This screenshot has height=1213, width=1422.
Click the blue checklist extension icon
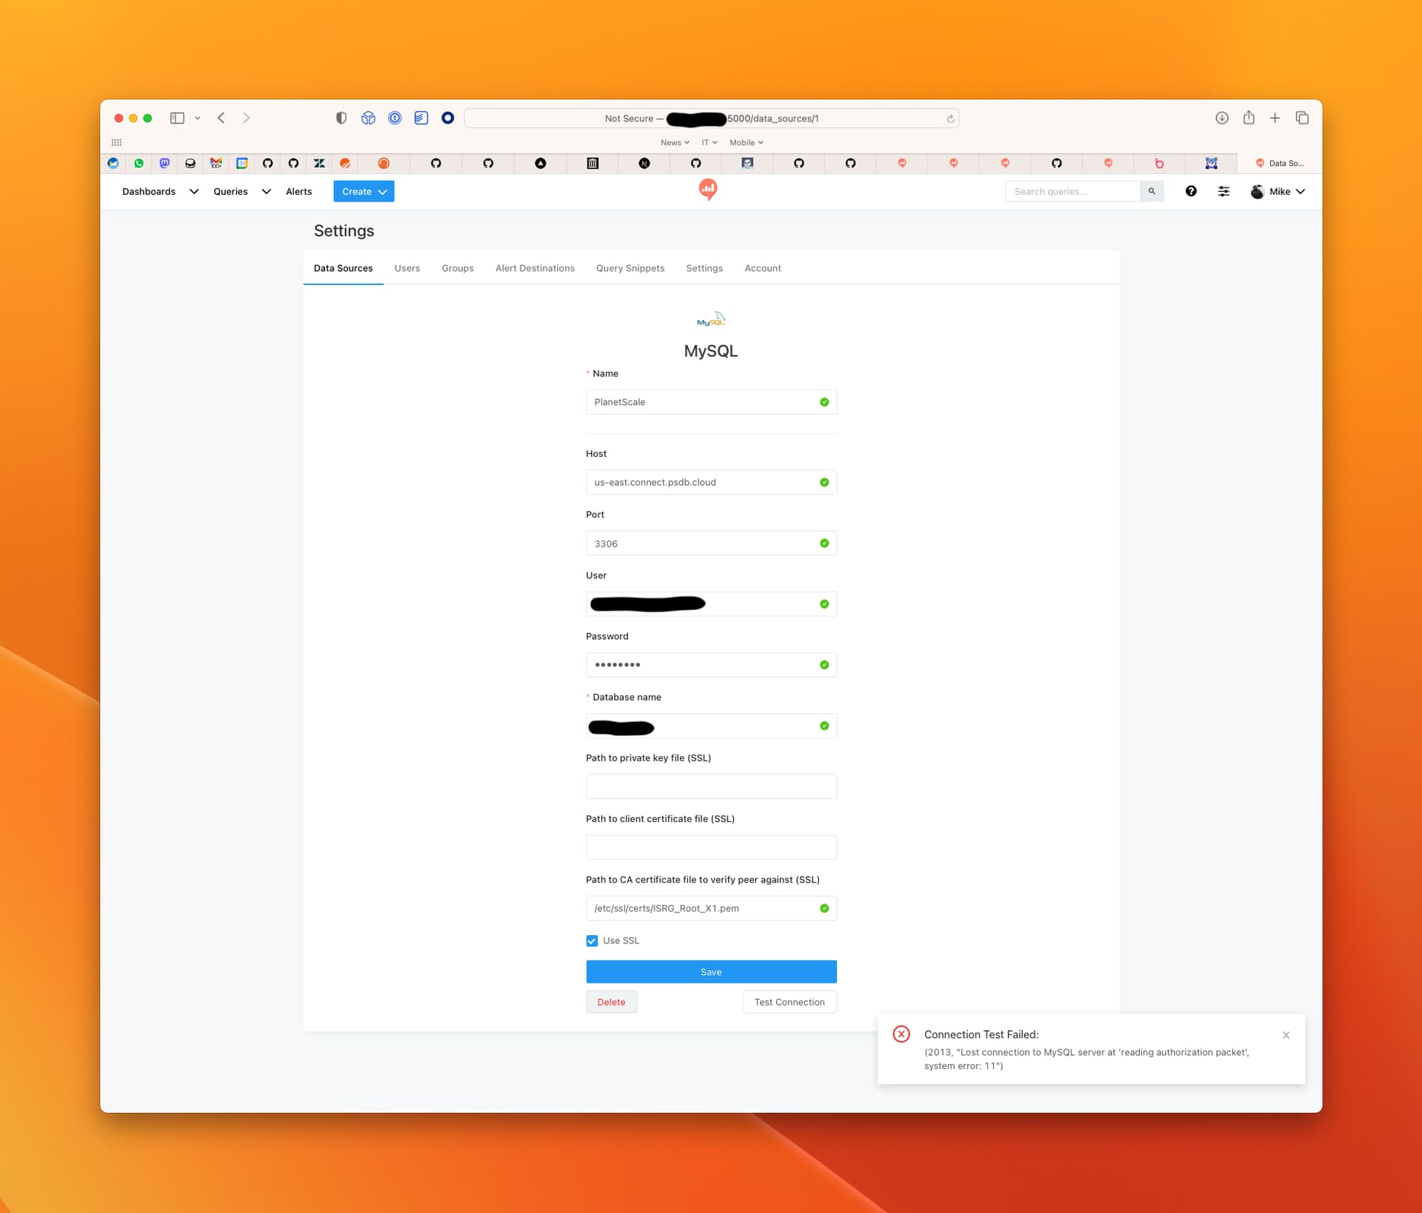(421, 118)
